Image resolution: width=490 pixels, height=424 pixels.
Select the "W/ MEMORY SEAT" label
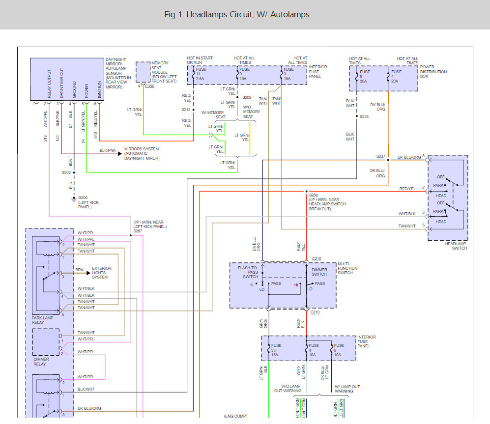[x=213, y=114]
